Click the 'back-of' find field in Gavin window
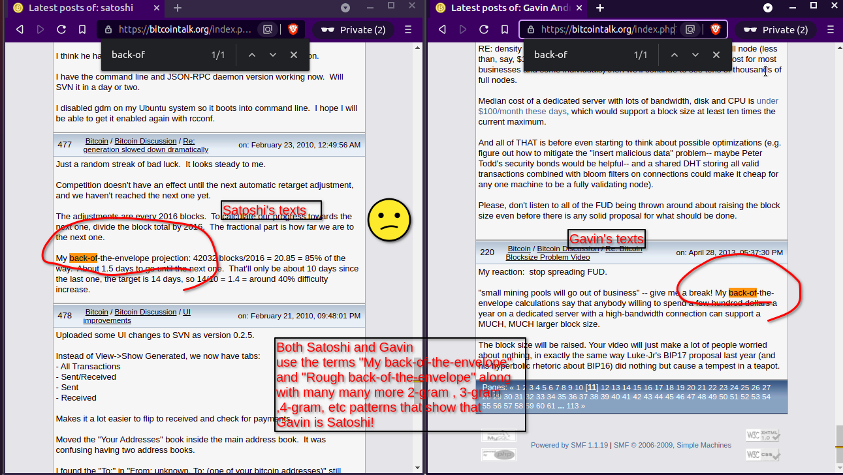The width and height of the screenshot is (843, 475). (x=579, y=55)
